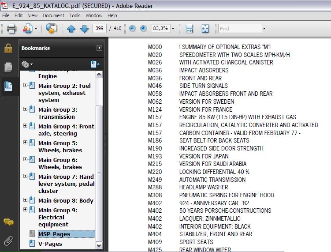Click the M220 LOCKING DIFFERENTIAL 40 % line
The image size is (331, 252).
point(199,172)
